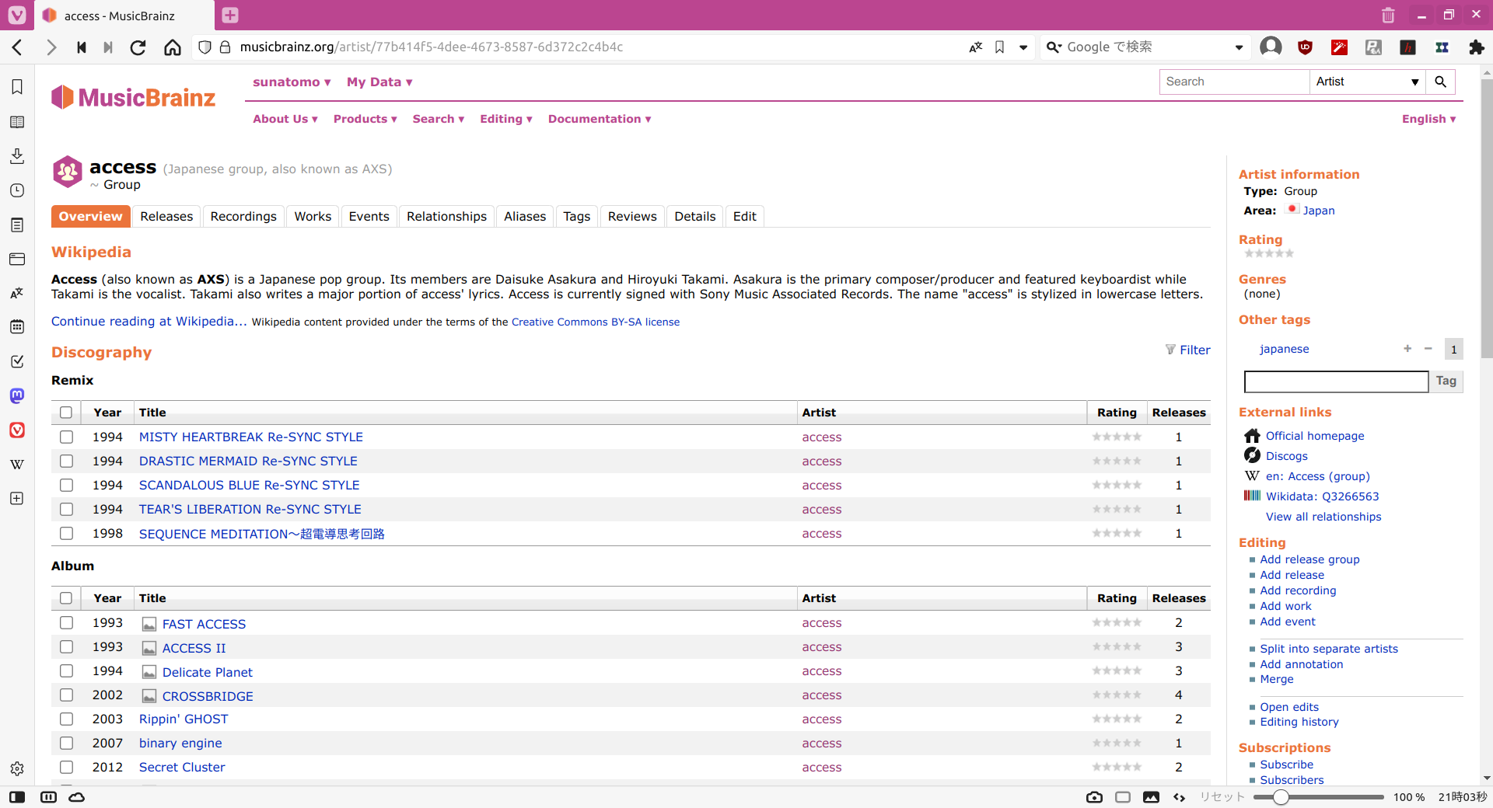The image size is (1493, 808).
Task: Check the FAST ACCESS album checkbox
Action: [x=67, y=623]
